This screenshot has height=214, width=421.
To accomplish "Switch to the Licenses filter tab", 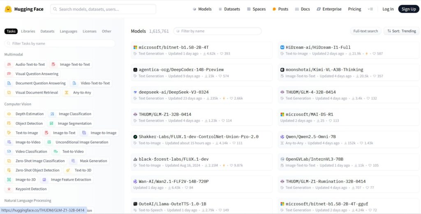I will click(x=89, y=31).
